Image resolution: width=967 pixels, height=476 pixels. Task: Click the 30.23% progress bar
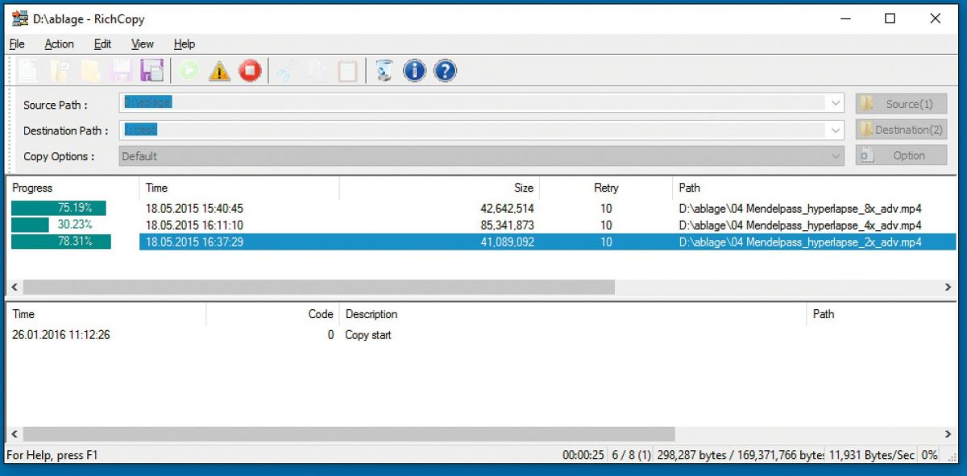[60, 226]
